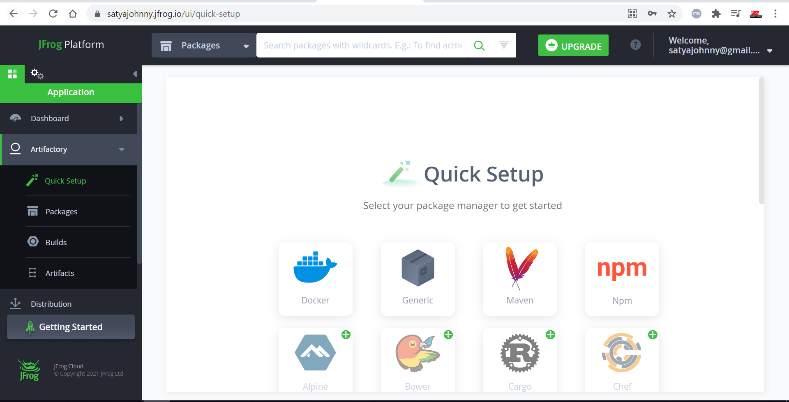Select the Docker package manager tile
The height and width of the screenshot is (402, 789).
tap(315, 278)
